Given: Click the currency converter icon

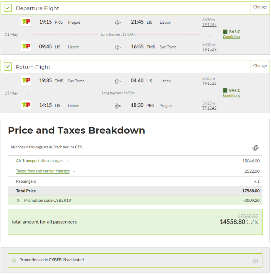Looking at the screenshot, I should coord(255,148).
